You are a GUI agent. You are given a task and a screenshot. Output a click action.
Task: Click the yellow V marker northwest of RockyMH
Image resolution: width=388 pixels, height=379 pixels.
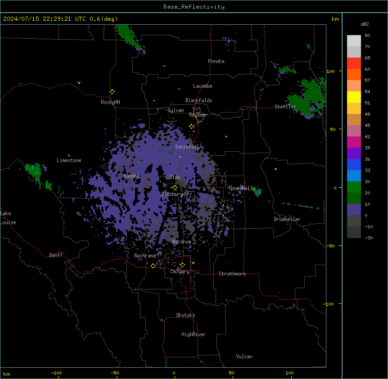point(79,83)
